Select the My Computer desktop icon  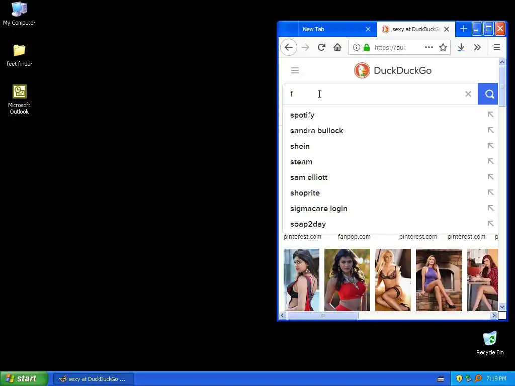pos(19,14)
